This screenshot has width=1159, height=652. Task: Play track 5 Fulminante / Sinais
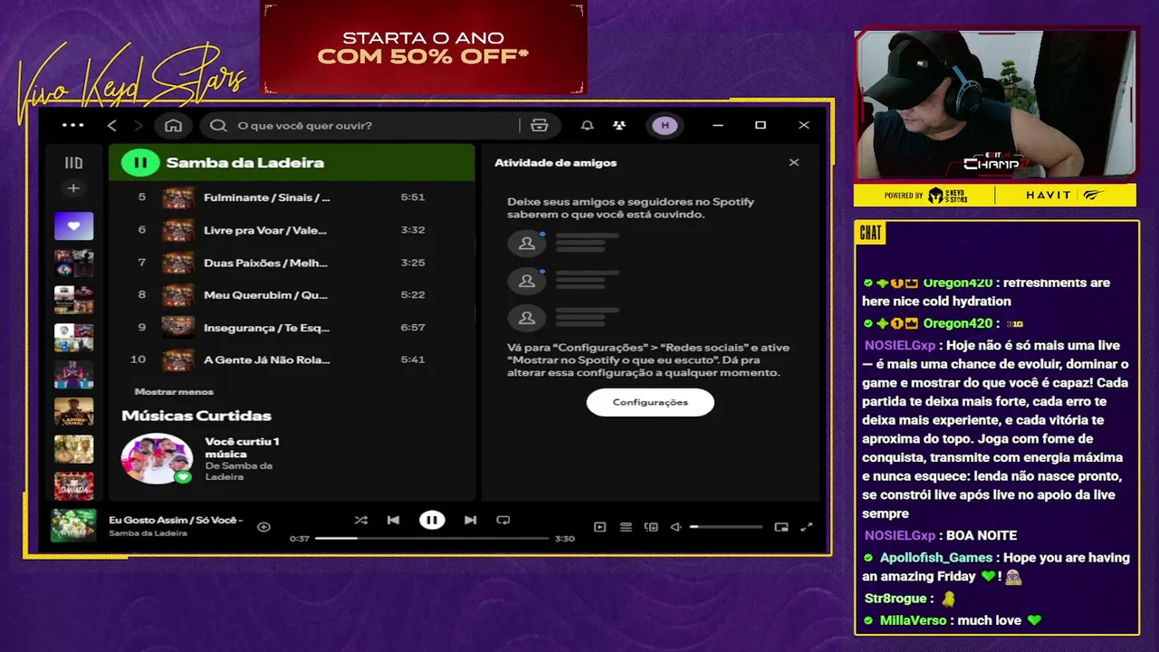pos(292,197)
